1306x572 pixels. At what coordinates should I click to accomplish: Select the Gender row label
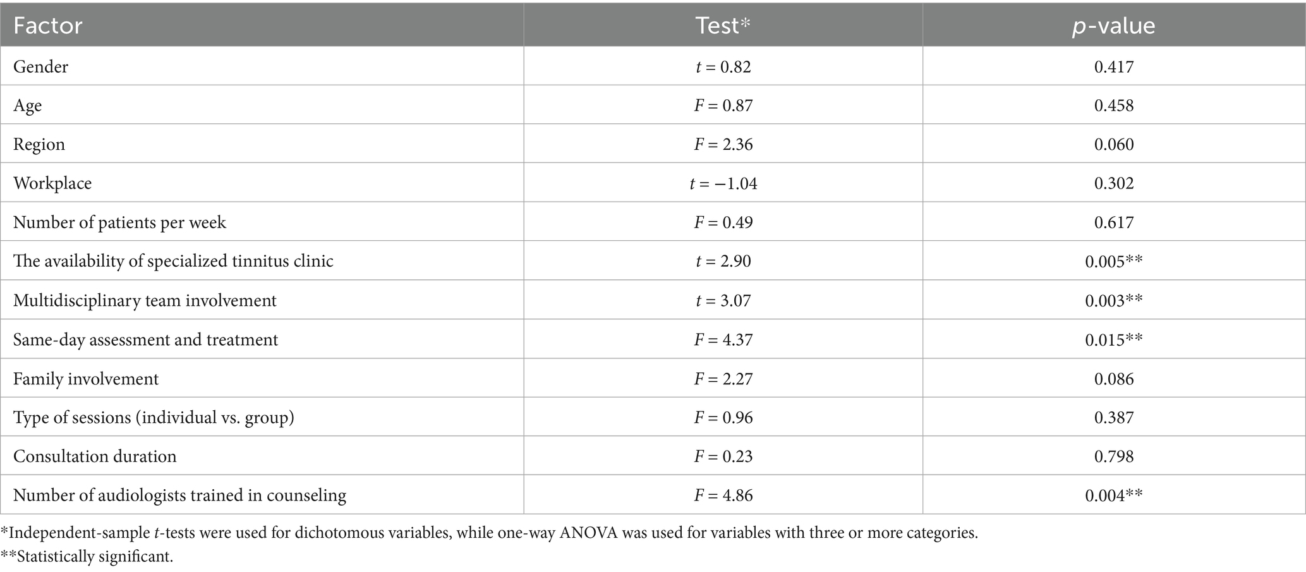(41, 66)
